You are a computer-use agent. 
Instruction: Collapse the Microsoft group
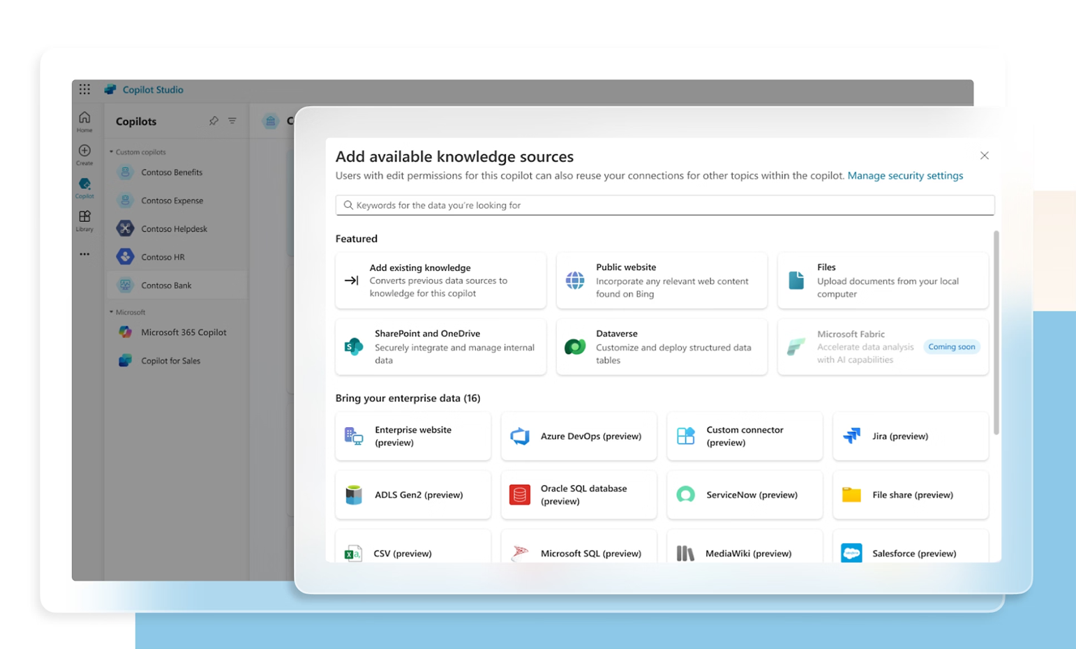point(128,312)
